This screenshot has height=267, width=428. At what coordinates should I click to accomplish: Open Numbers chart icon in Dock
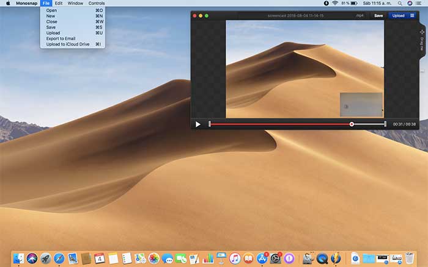(208, 258)
